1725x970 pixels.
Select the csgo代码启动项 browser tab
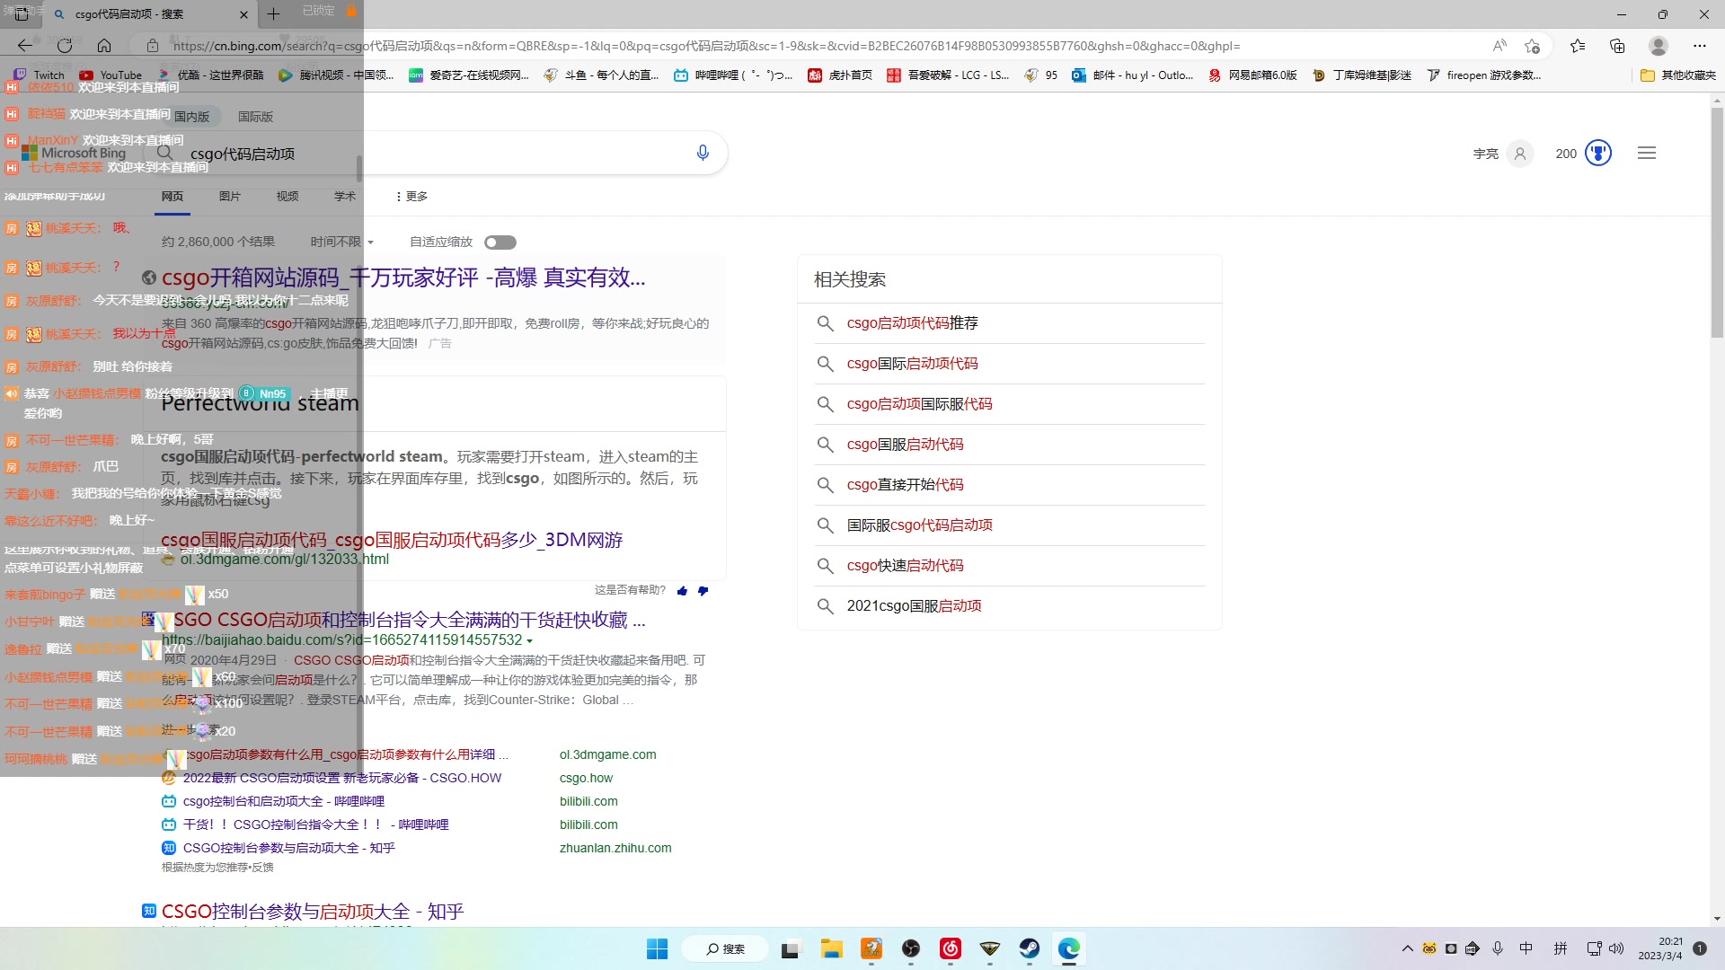[149, 14]
